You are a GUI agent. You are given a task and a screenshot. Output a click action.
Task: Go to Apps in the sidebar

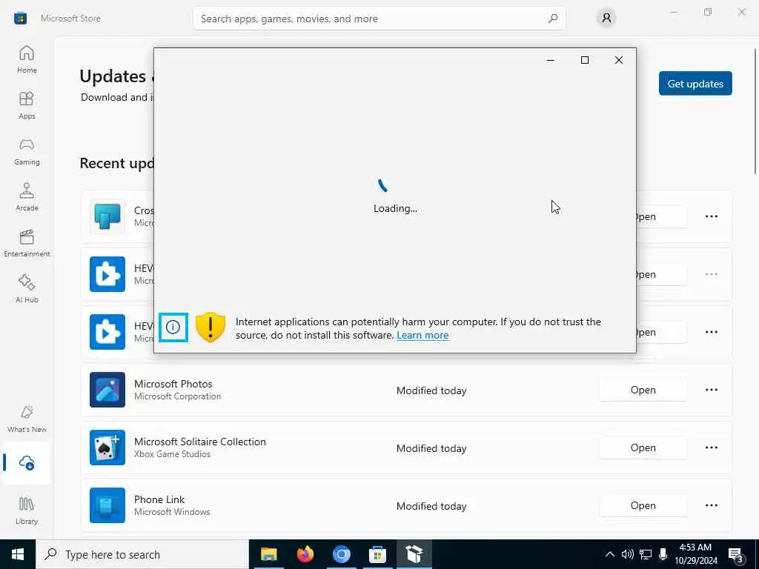(27, 105)
